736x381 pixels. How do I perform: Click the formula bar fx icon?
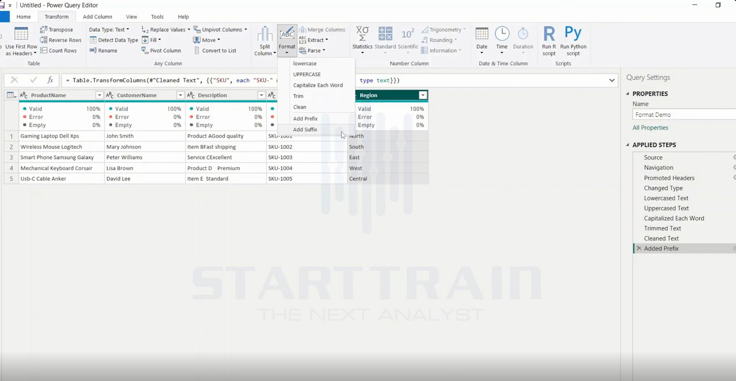tap(50, 80)
